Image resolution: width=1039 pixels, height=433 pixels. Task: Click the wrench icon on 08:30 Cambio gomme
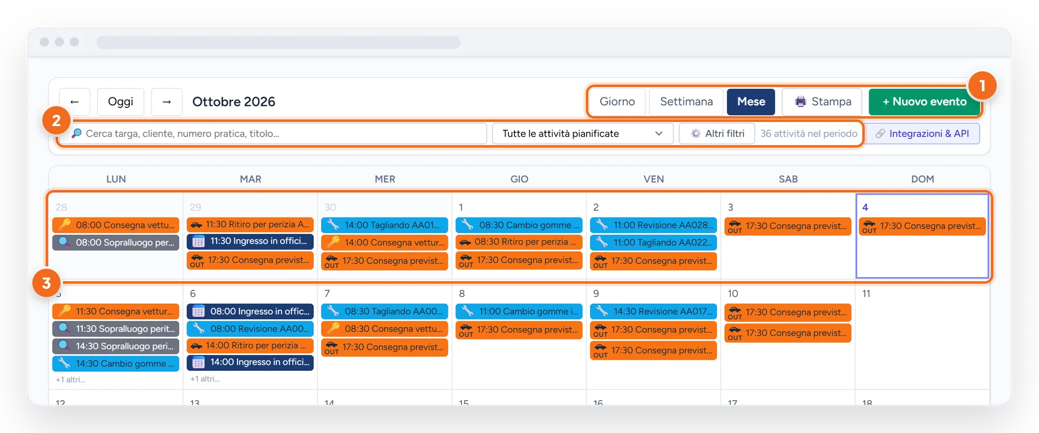coord(468,225)
